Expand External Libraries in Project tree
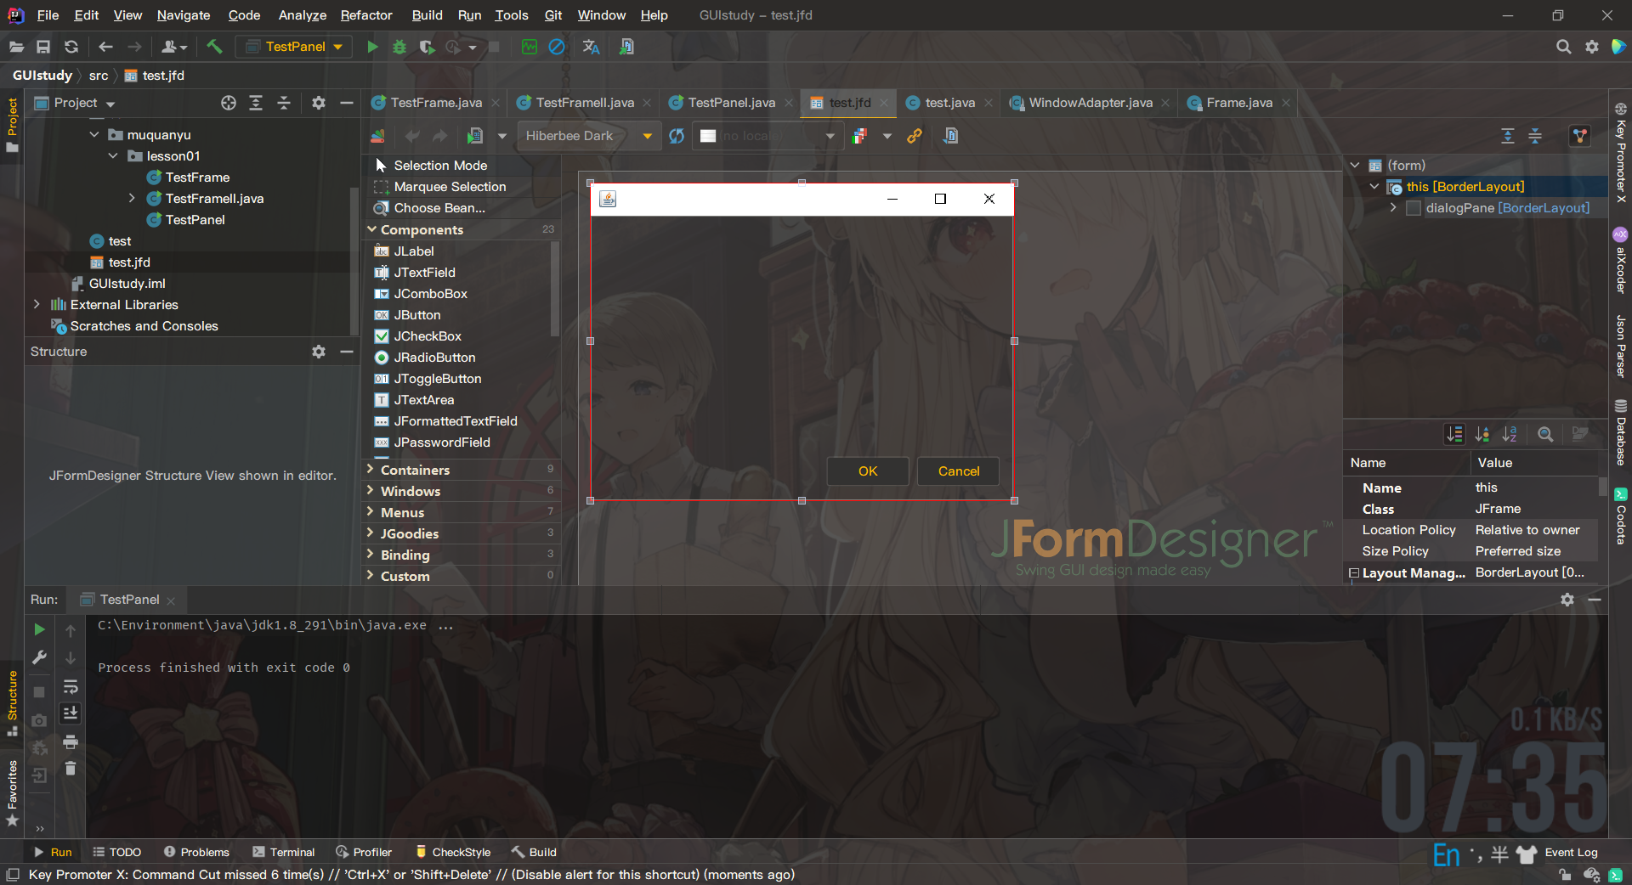 tap(37, 304)
